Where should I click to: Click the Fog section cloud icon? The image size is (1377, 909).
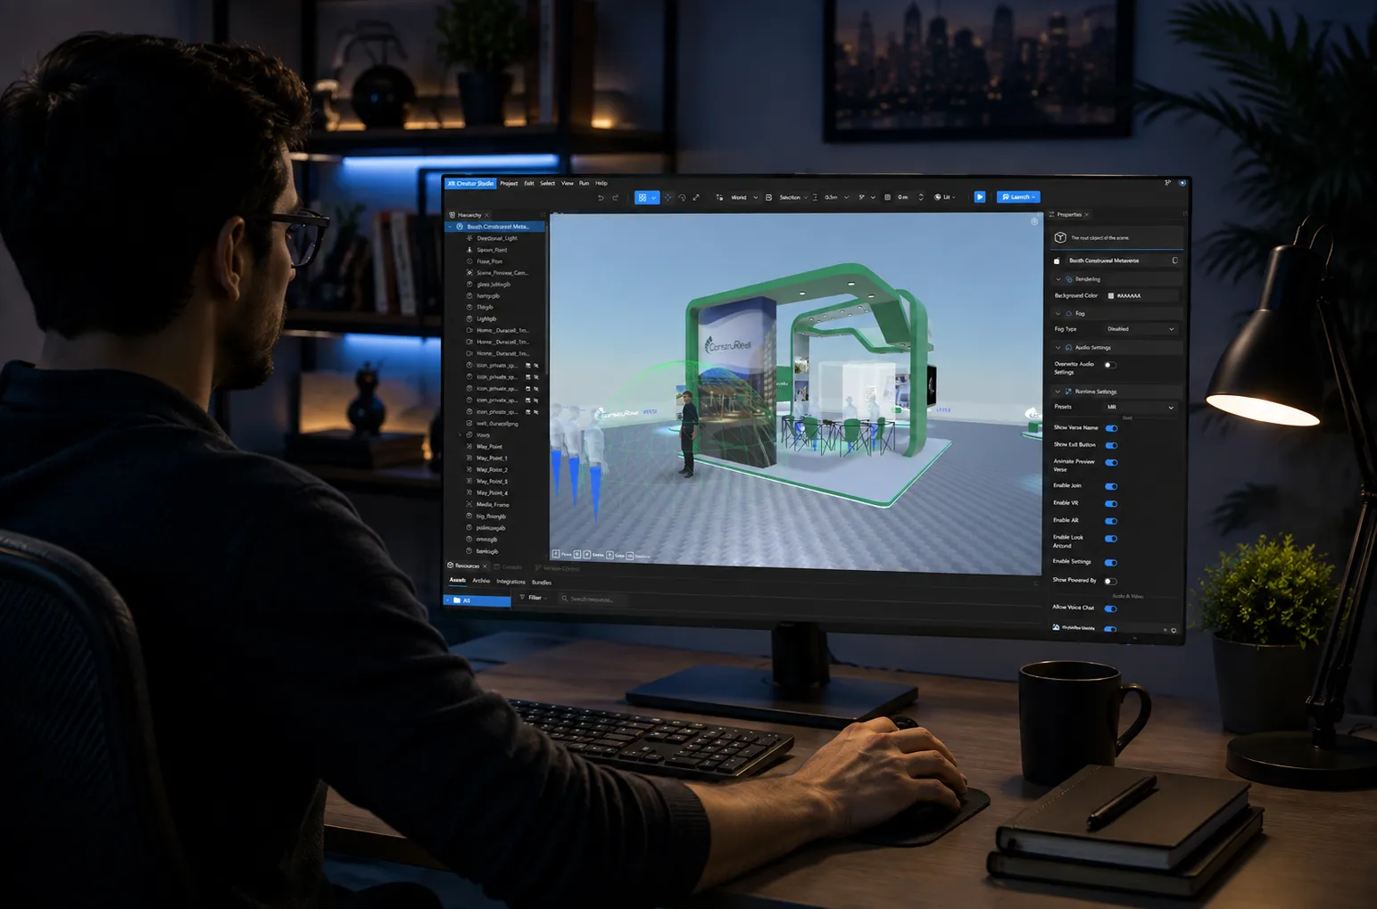(x=1069, y=313)
